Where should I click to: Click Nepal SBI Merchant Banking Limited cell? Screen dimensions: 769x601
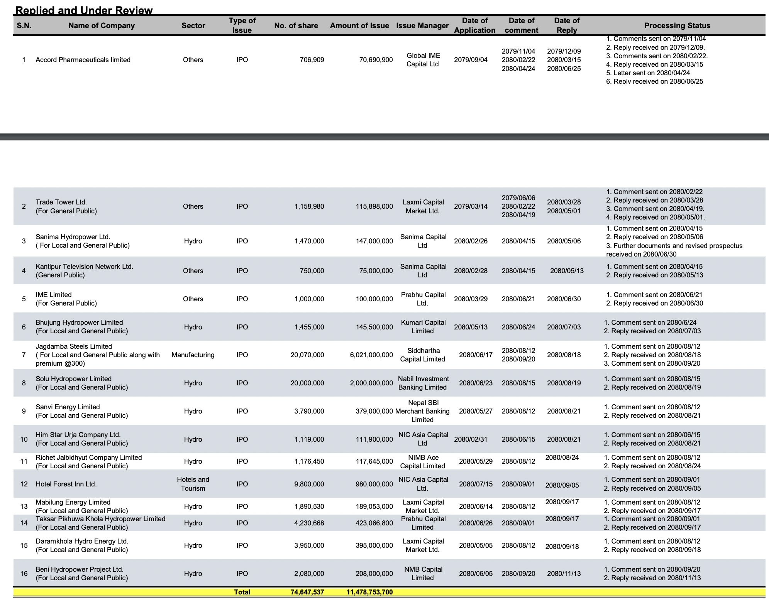click(422, 411)
